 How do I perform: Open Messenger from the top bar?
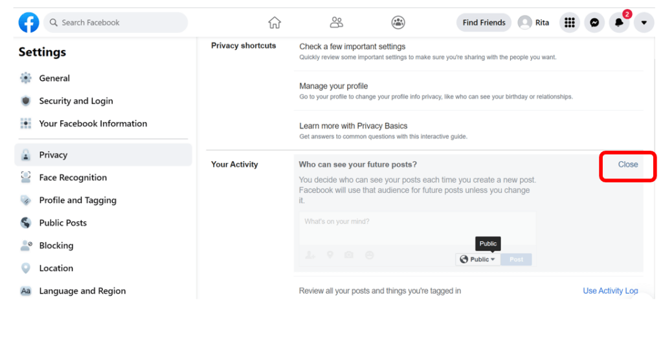coord(594,23)
